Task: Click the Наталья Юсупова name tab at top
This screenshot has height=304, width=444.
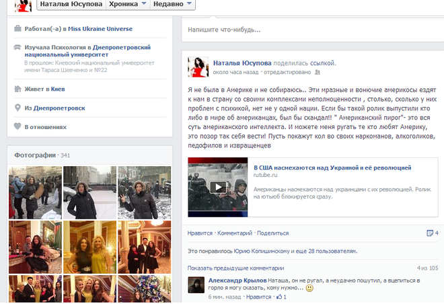Action: coord(71,4)
